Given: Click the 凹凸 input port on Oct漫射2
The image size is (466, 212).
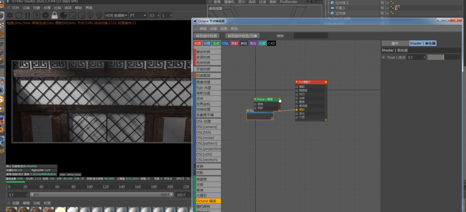Looking at the screenshot, I should tap(297, 94).
